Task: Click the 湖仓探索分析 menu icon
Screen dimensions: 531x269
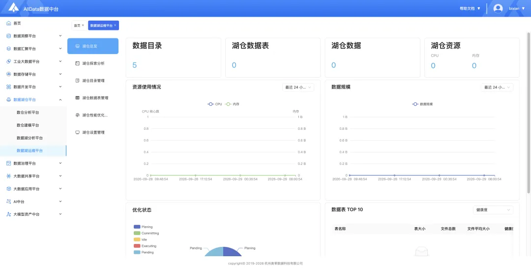Action: tap(77, 63)
